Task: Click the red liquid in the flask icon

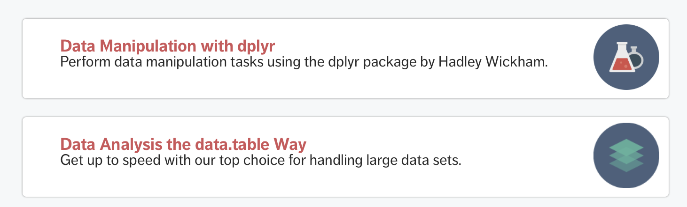Action: tap(621, 65)
